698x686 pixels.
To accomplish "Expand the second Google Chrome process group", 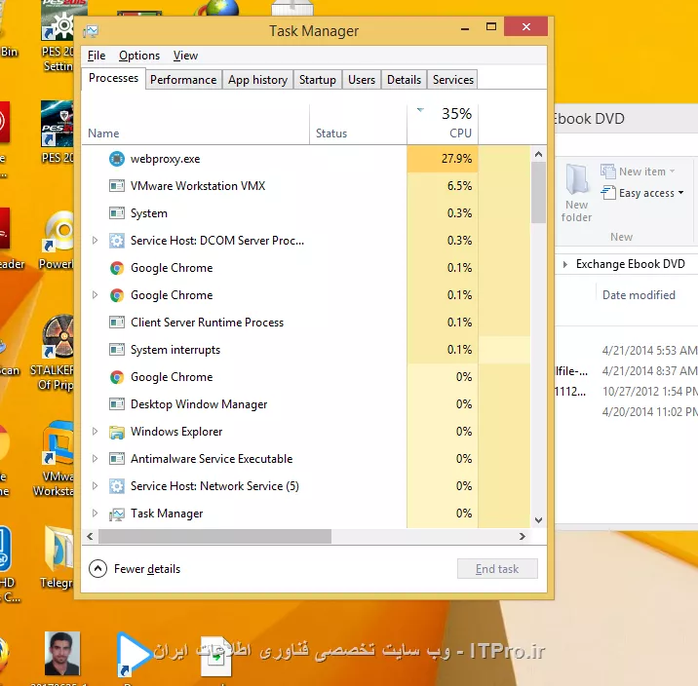I will [95, 295].
